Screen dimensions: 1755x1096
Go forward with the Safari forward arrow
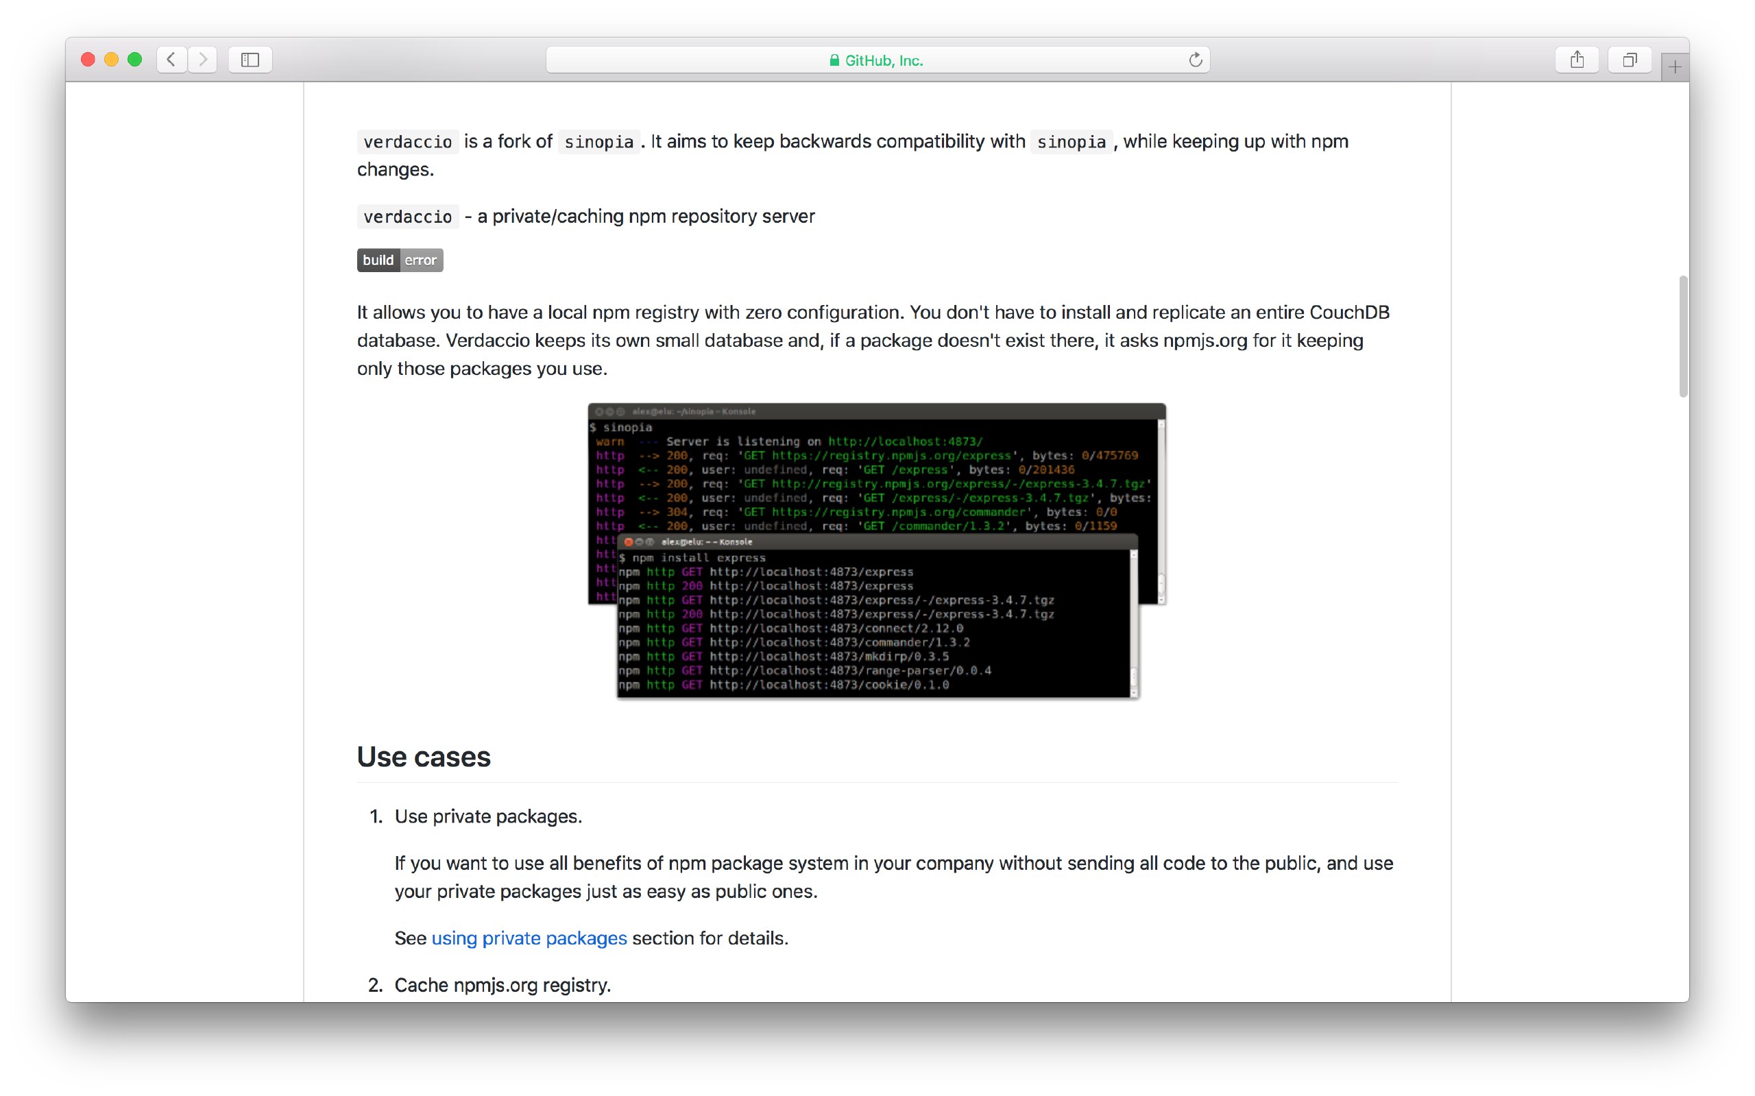203,60
